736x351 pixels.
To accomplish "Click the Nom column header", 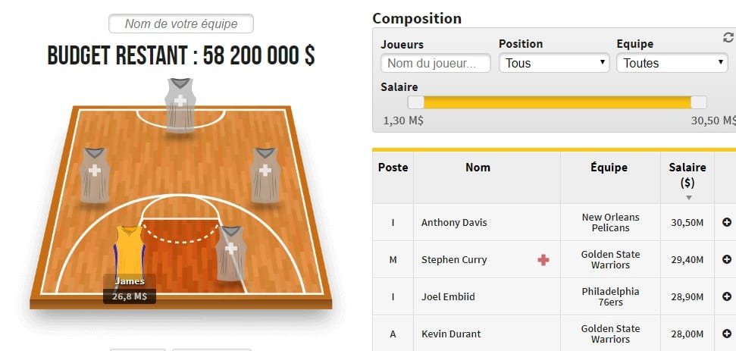I will [x=478, y=168].
